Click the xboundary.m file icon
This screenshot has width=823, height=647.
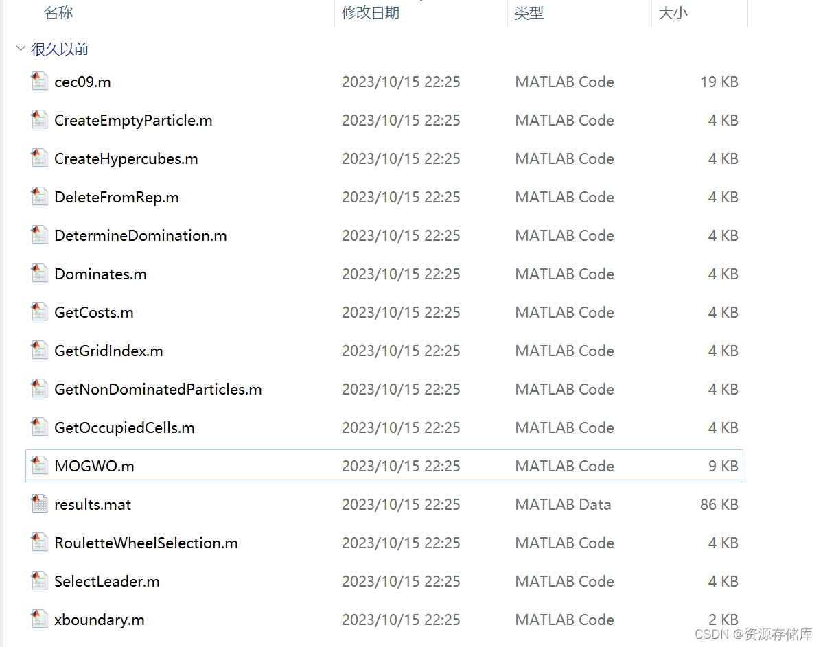39,618
